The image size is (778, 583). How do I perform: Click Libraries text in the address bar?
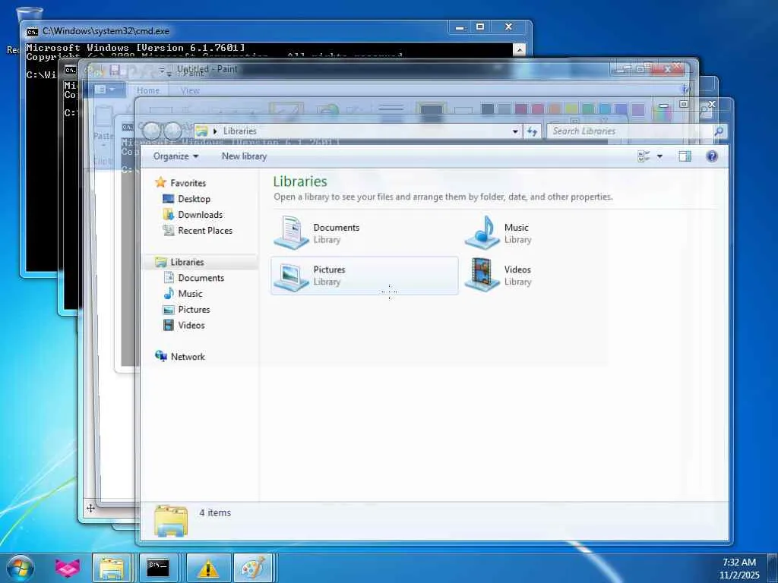239,131
